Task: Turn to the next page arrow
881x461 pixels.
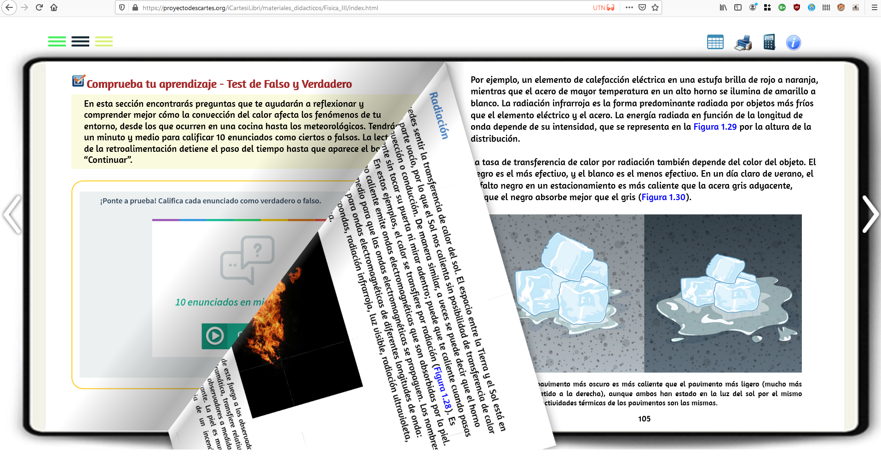Action: pos(870,214)
